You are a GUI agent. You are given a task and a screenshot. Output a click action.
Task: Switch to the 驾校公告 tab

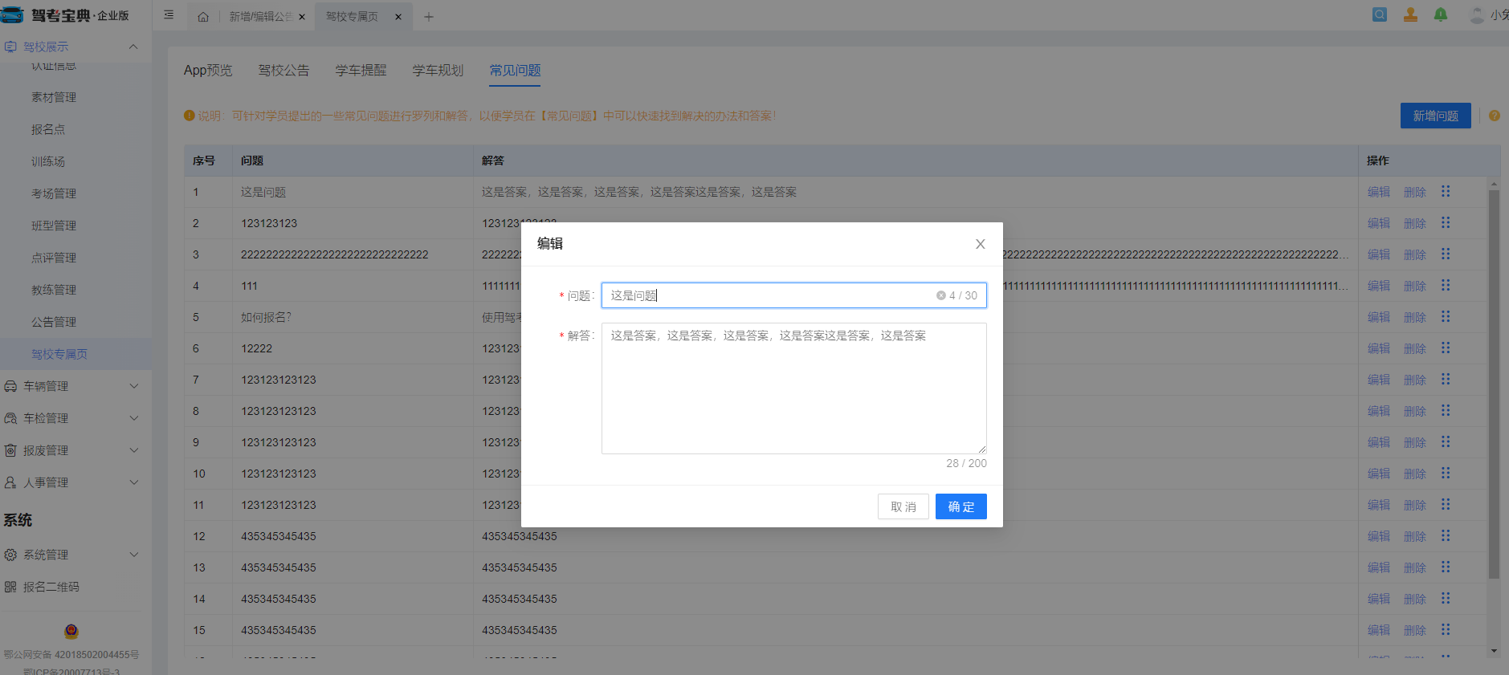coord(283,71)
